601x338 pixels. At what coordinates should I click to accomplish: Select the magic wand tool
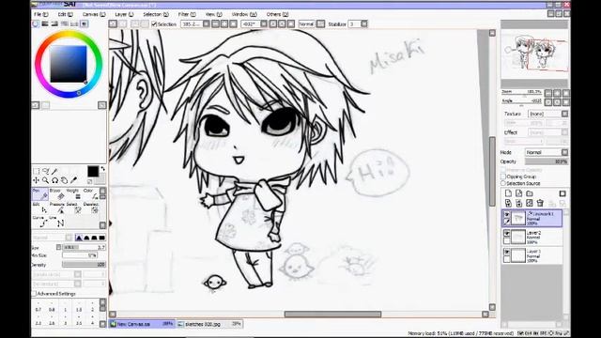[54, 171]
